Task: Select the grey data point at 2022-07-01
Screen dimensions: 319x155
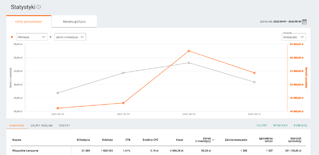Action: click(123, 73)
